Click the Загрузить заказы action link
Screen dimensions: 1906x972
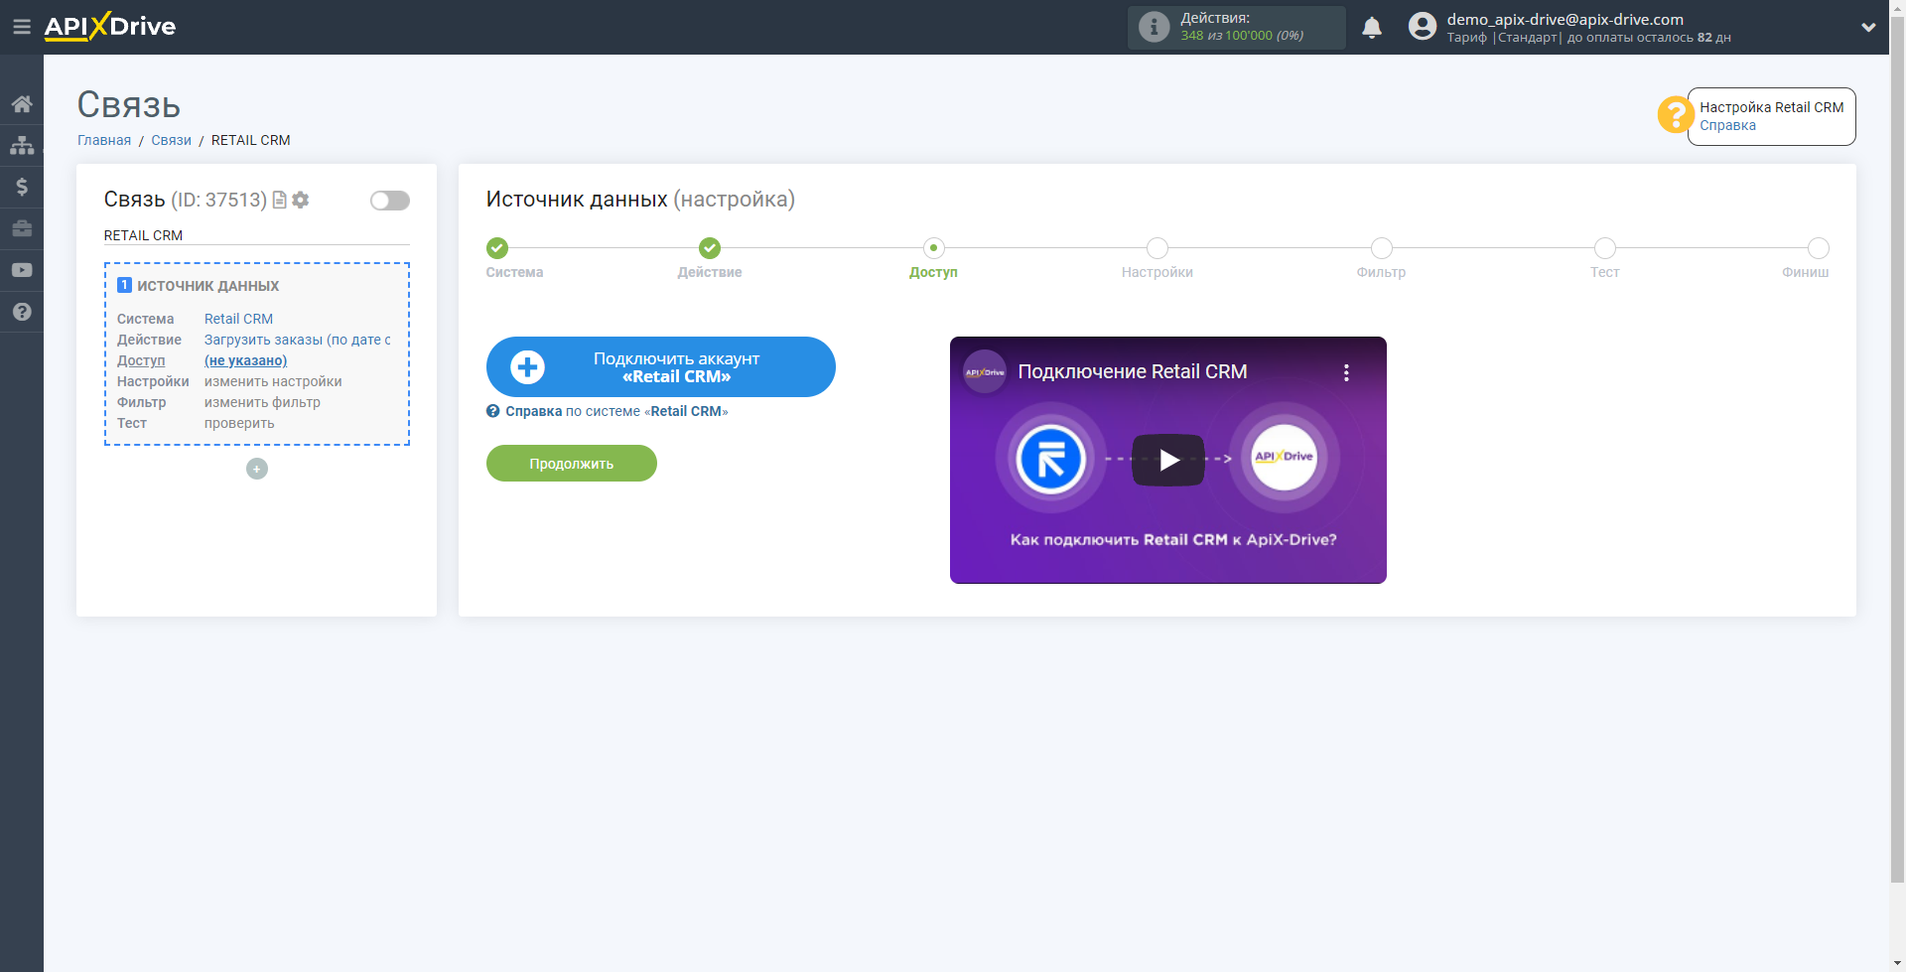coord(297,340)
